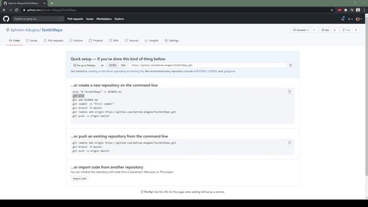Open the notifications bell icon
Screen dimensions: 368x207
point(343,19)
